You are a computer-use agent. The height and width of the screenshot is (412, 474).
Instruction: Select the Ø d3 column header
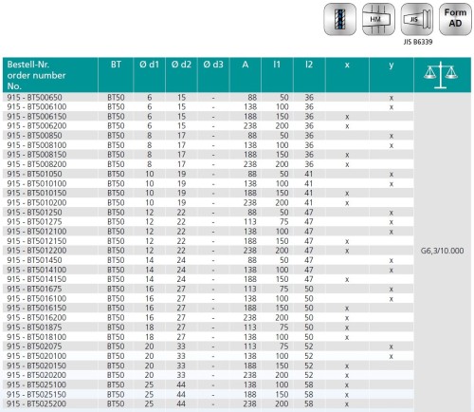click(x=213, y=75)
